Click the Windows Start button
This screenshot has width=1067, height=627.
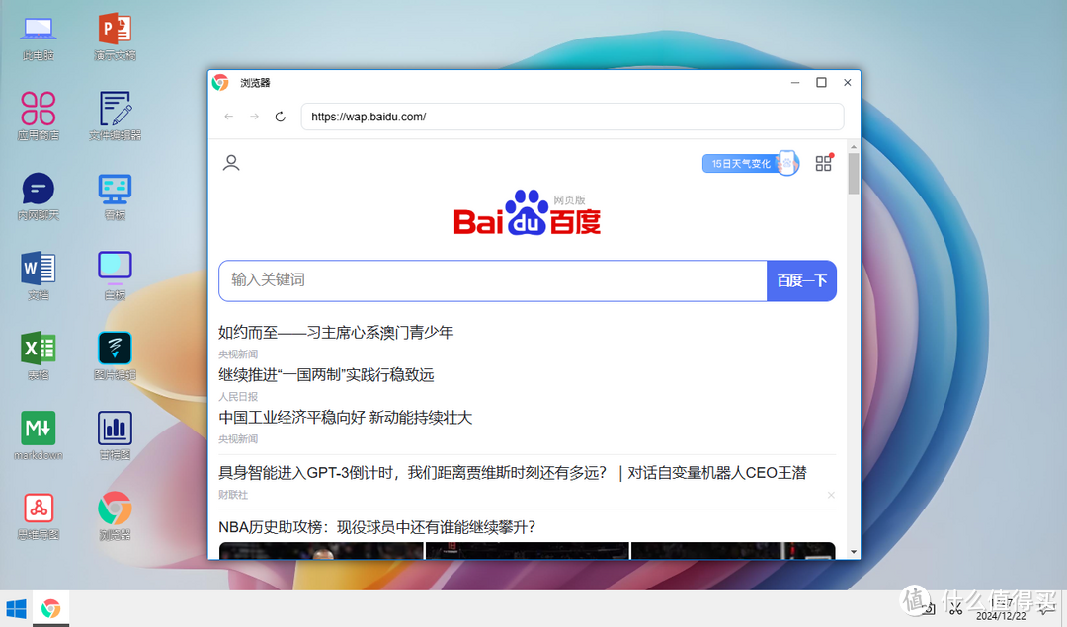pyautogui.click(x=15, y=608)
